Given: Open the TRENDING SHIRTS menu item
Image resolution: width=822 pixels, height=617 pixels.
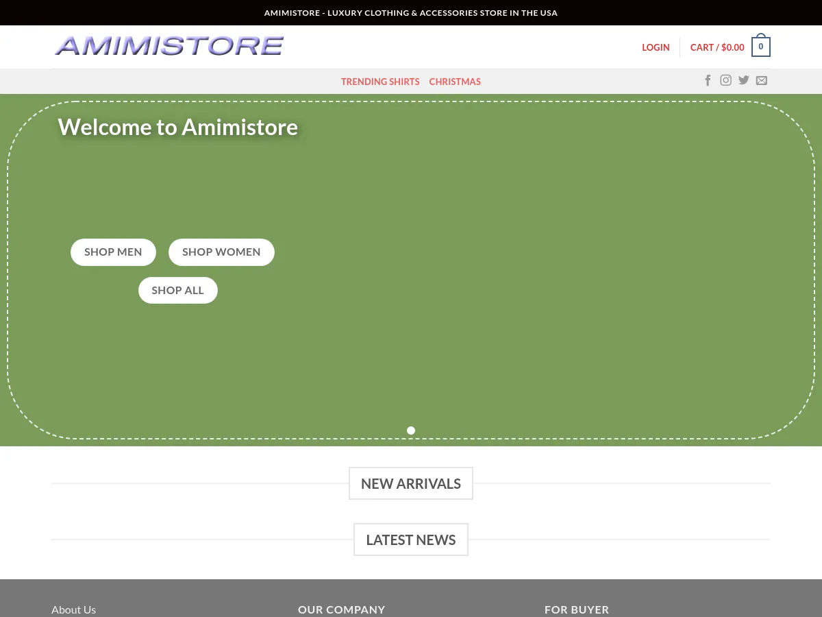Looking at the screenshot, I should [x=380, y=81].
